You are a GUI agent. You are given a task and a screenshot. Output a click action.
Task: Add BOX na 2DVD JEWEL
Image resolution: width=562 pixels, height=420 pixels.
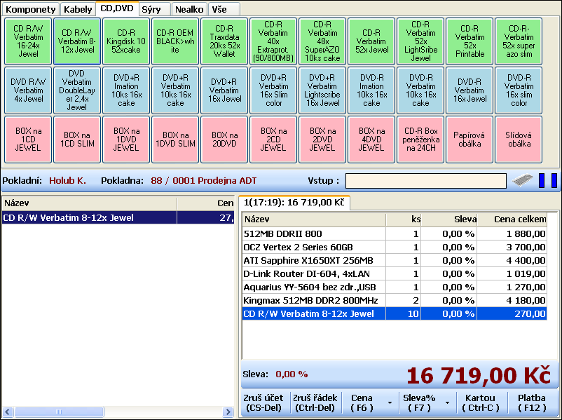pyautogui.click(x=322, y=140)
